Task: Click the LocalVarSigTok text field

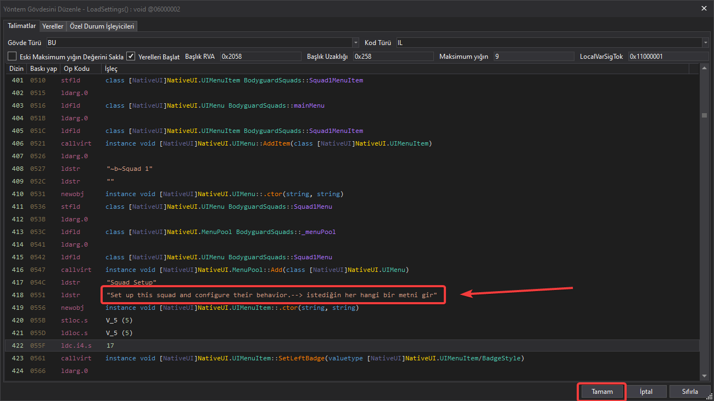Action: 667,56
